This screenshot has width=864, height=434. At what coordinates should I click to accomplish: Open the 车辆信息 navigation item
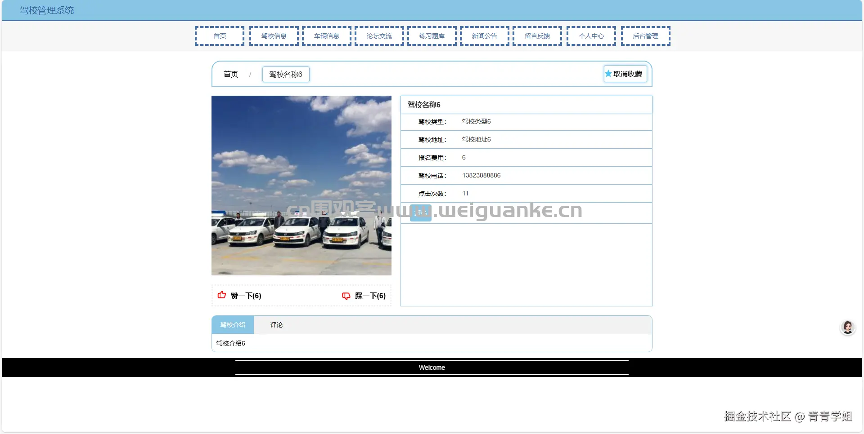click(327, 36)
